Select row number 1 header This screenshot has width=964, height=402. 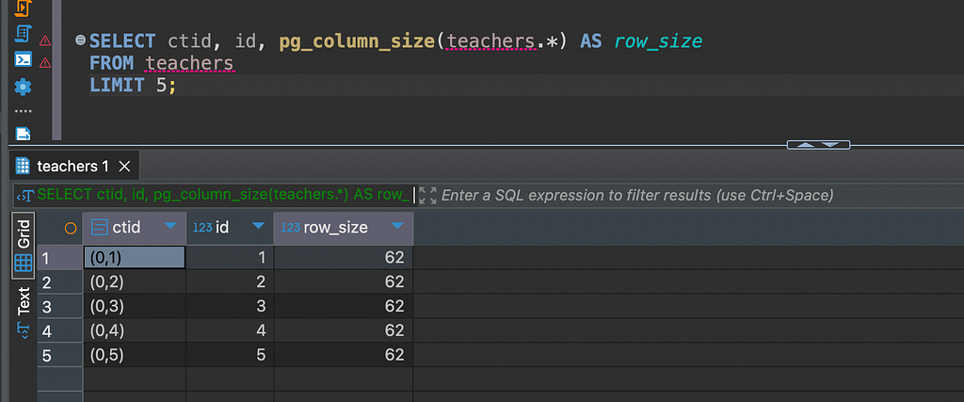tap(59, 258)
